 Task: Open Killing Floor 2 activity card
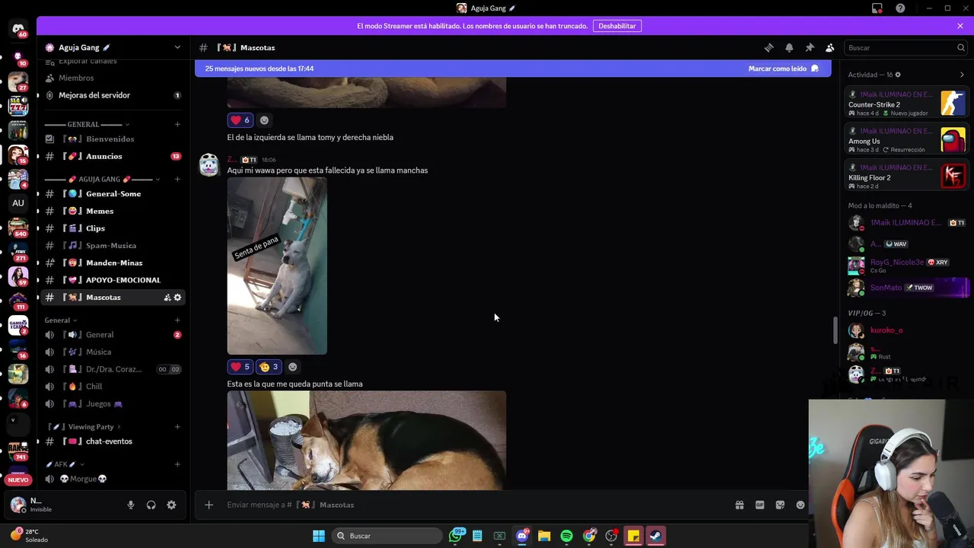click(907, 177)
